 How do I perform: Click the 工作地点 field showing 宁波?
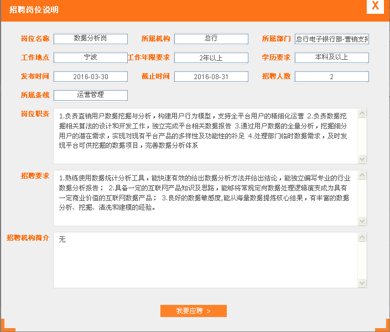91,58
